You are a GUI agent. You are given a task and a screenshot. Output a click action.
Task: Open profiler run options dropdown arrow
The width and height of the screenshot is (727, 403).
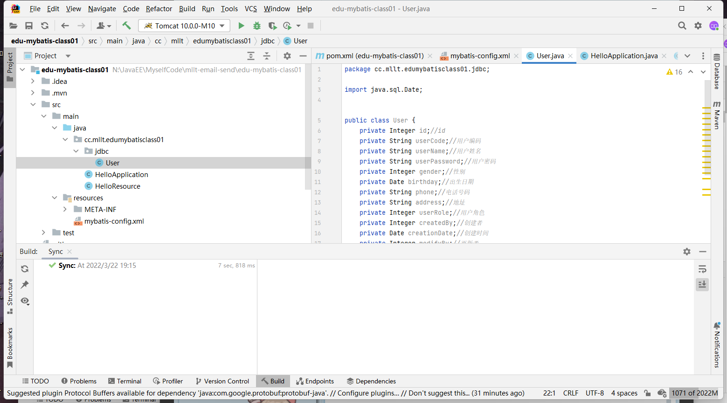pyautogui.click(x=298, y=26)
